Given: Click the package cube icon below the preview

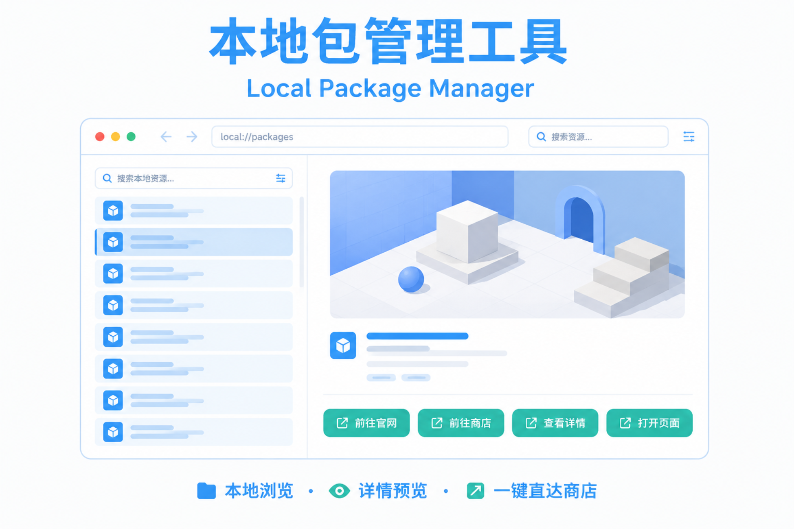Looking at the screenshot, I should pyautogui.click(x=343, y=345).
